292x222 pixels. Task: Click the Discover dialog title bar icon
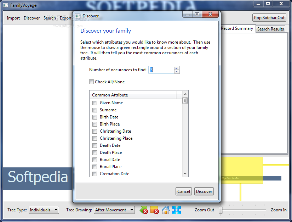(78, 16)
